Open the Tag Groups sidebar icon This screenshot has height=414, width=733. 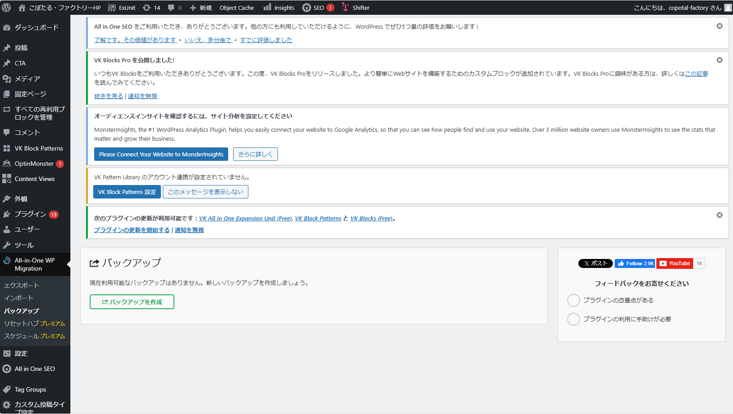[x=7, y=389]
